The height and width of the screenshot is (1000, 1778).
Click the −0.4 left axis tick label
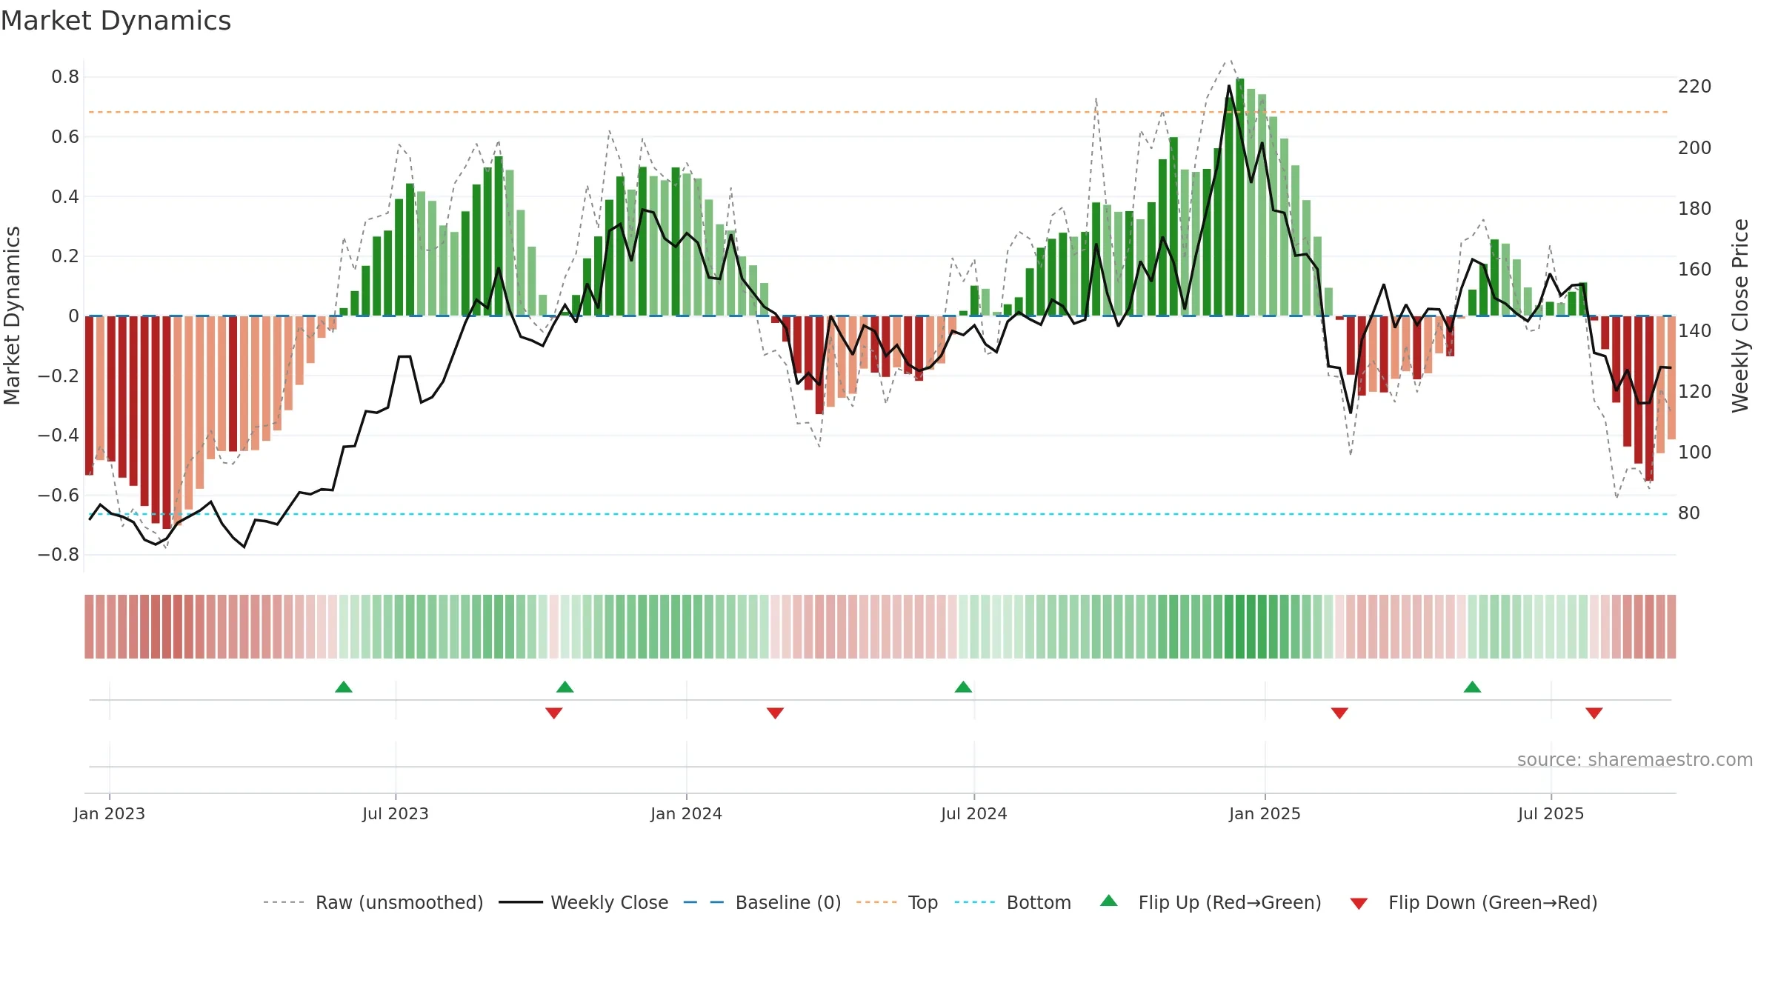click(59, 436)
